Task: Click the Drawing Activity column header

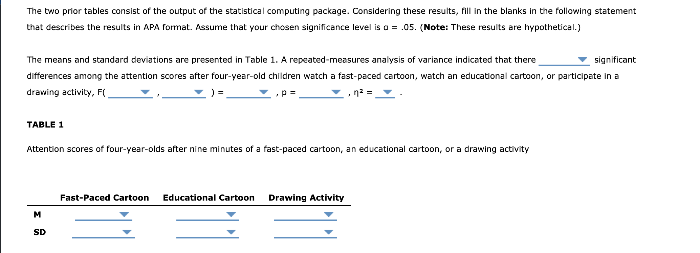Action: point(306,198)
